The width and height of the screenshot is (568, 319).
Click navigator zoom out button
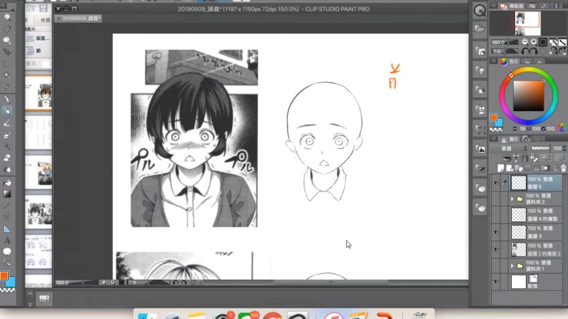pos(525,42)
